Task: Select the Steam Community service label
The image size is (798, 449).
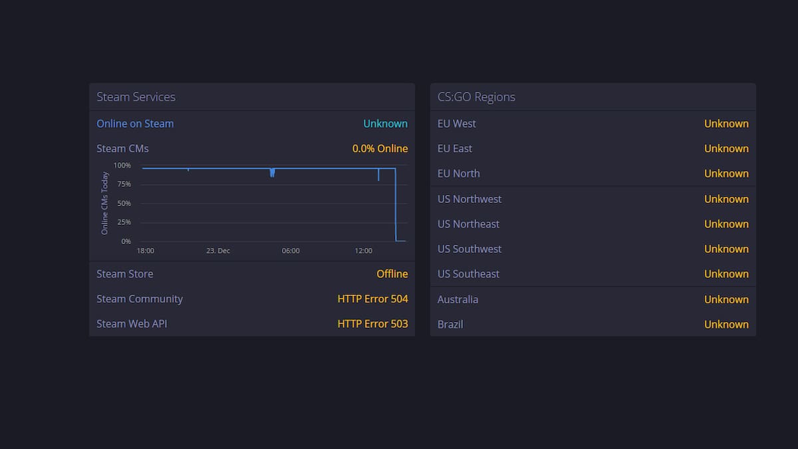Action: [x=140, y=299]
